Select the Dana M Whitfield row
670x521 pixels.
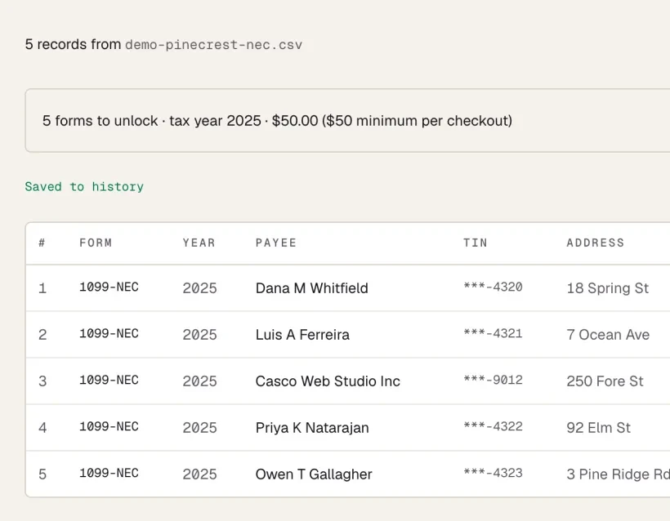tap(348, 287)
